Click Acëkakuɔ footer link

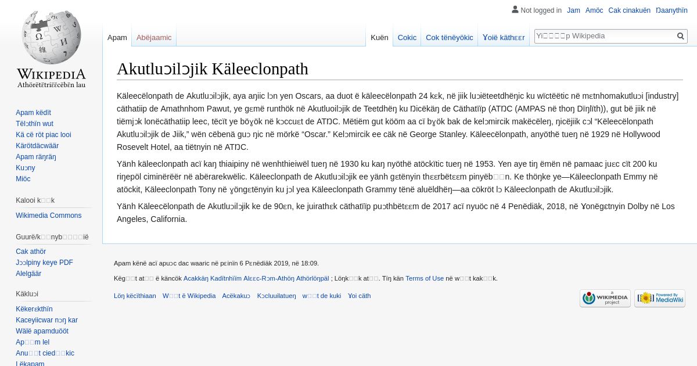tap(236, 296)
